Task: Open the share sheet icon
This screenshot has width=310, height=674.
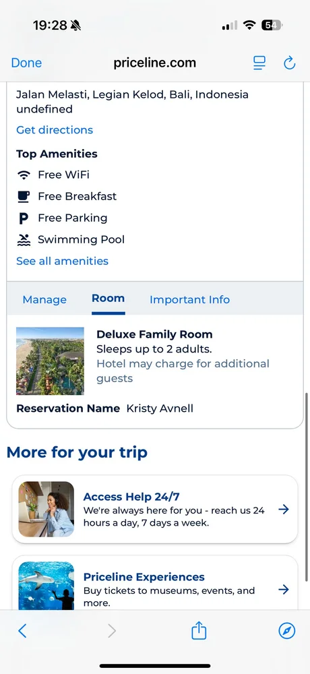Action: (199, 631)
